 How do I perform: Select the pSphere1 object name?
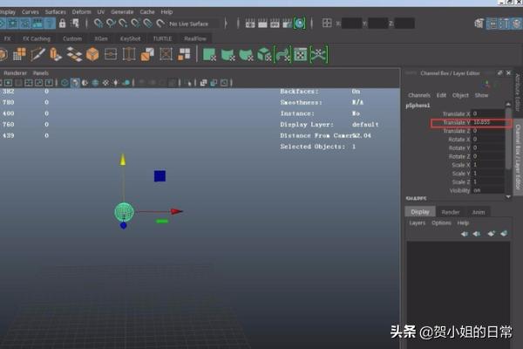418,106
